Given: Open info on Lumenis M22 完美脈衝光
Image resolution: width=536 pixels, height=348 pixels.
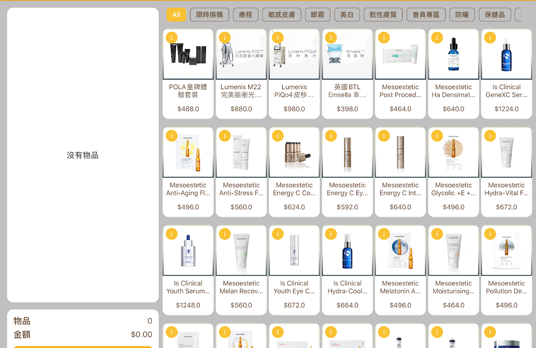Looking at the screenshot, I should (224, 37).
